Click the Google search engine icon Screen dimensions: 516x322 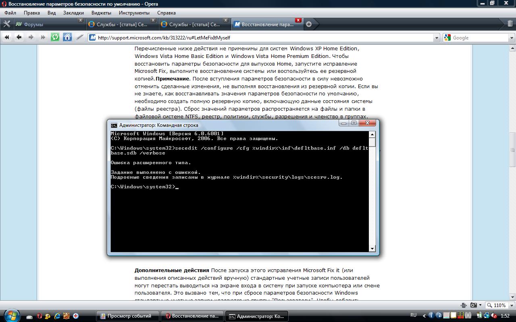[x=447, y=37]
